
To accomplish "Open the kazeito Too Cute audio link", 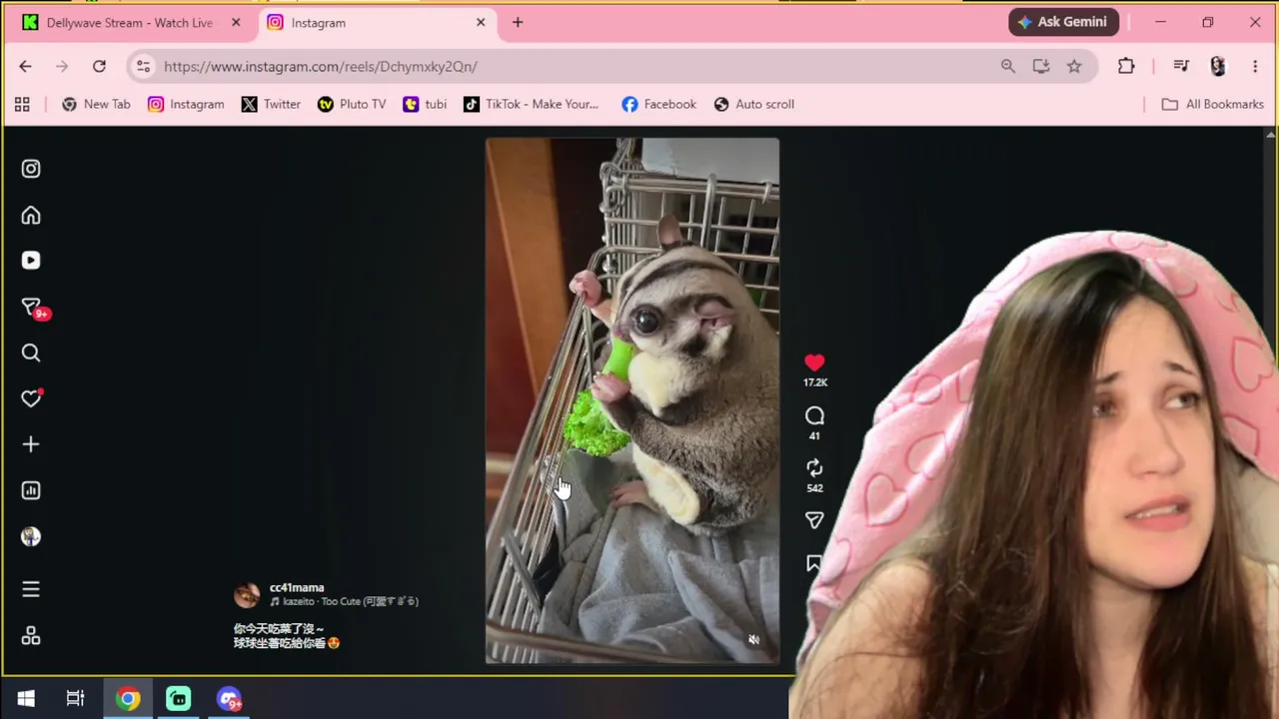I will (x=345, y=602).
